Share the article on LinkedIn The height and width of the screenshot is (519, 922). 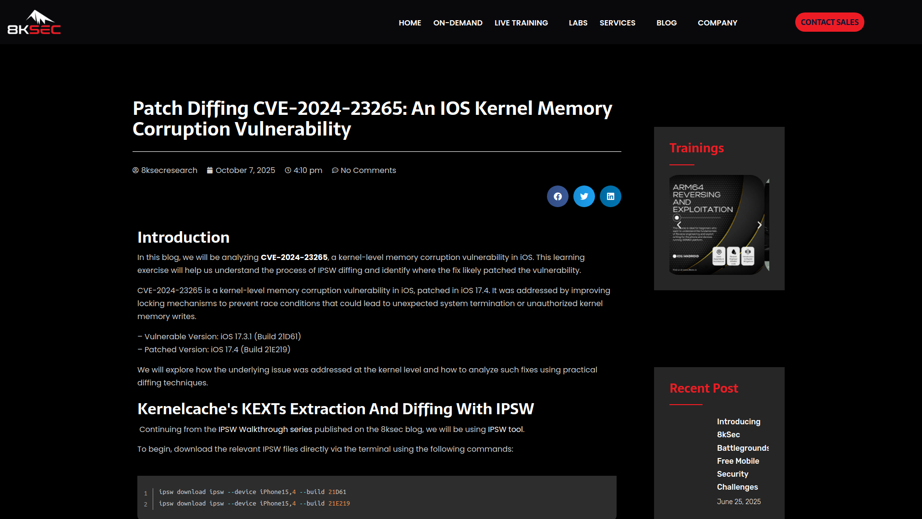(610, 196)
